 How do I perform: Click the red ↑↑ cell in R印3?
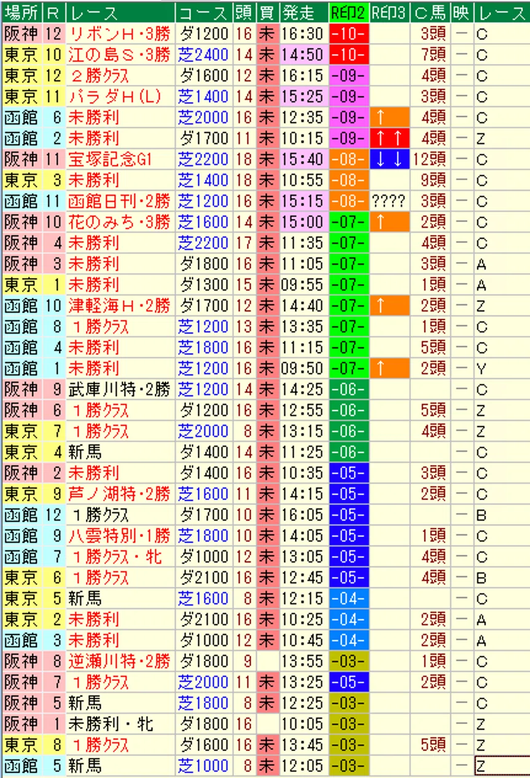[x=389, y=138]
